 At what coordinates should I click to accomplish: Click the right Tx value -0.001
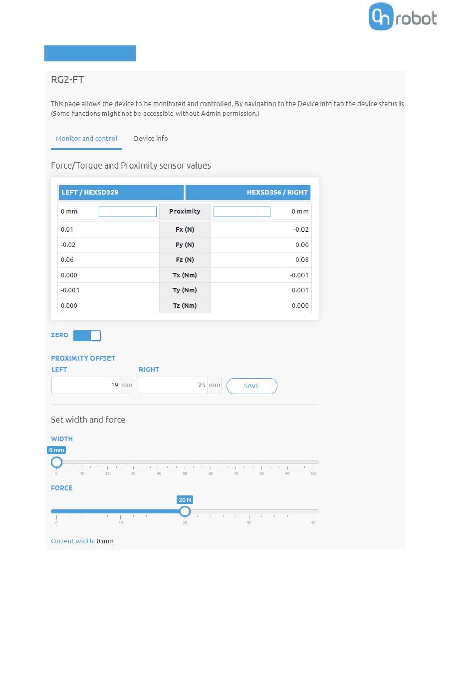tap(299, 275)
